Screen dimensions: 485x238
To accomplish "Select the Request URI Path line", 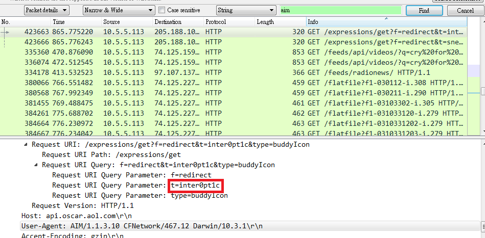I will pos(111,154).
